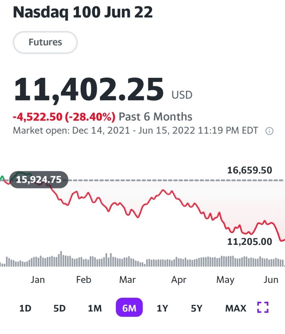285x334 pixels.
Task: Click the Futures pill button
Action: pyautogui.click(x=45, y=42)
